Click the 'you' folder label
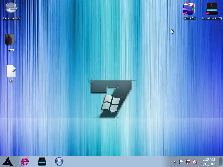The height and width of the screenshot is (167, 223). [11, 50]
